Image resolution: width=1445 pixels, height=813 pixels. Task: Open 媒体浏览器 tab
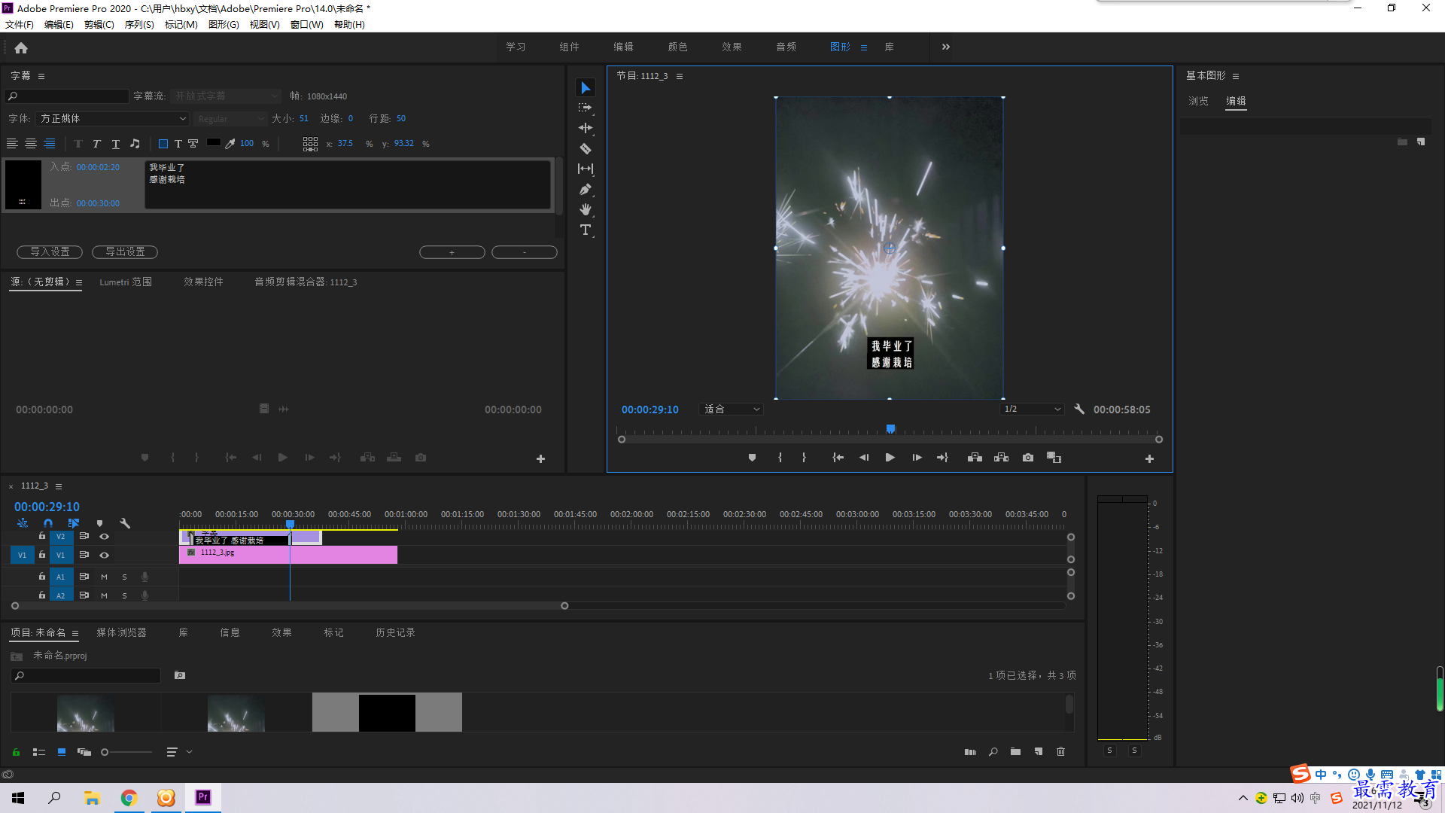(x=121, y=632)
